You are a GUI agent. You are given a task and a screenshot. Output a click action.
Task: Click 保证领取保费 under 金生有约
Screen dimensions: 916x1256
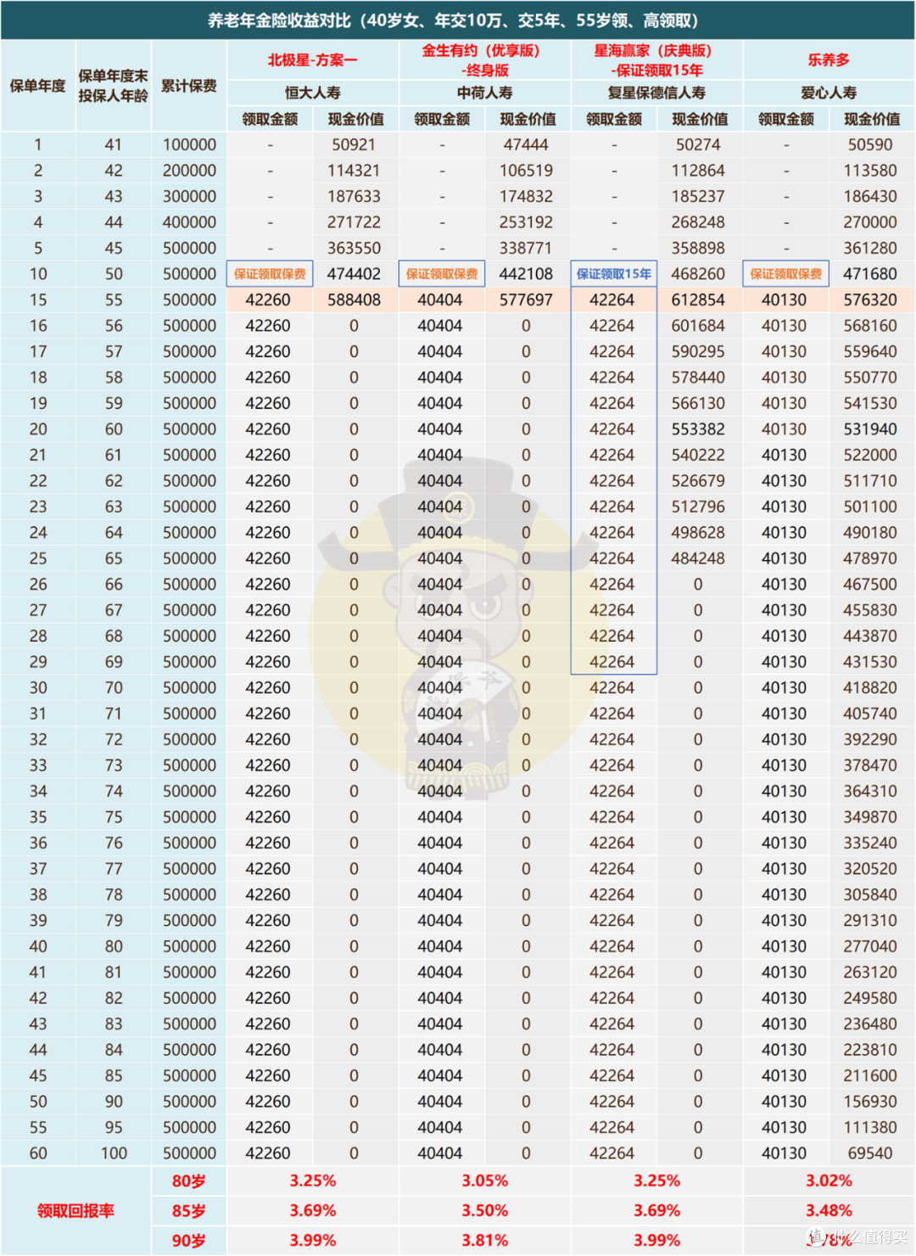[x=442, y=274]
